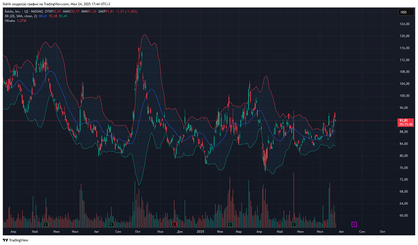Click the 104,00 price axis label
This screenshot has height=245, width=418.
[404, 83]
